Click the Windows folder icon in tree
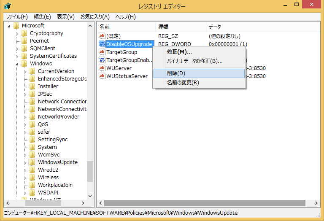Viewport: 324px width, 221px height. pos(24,64)
